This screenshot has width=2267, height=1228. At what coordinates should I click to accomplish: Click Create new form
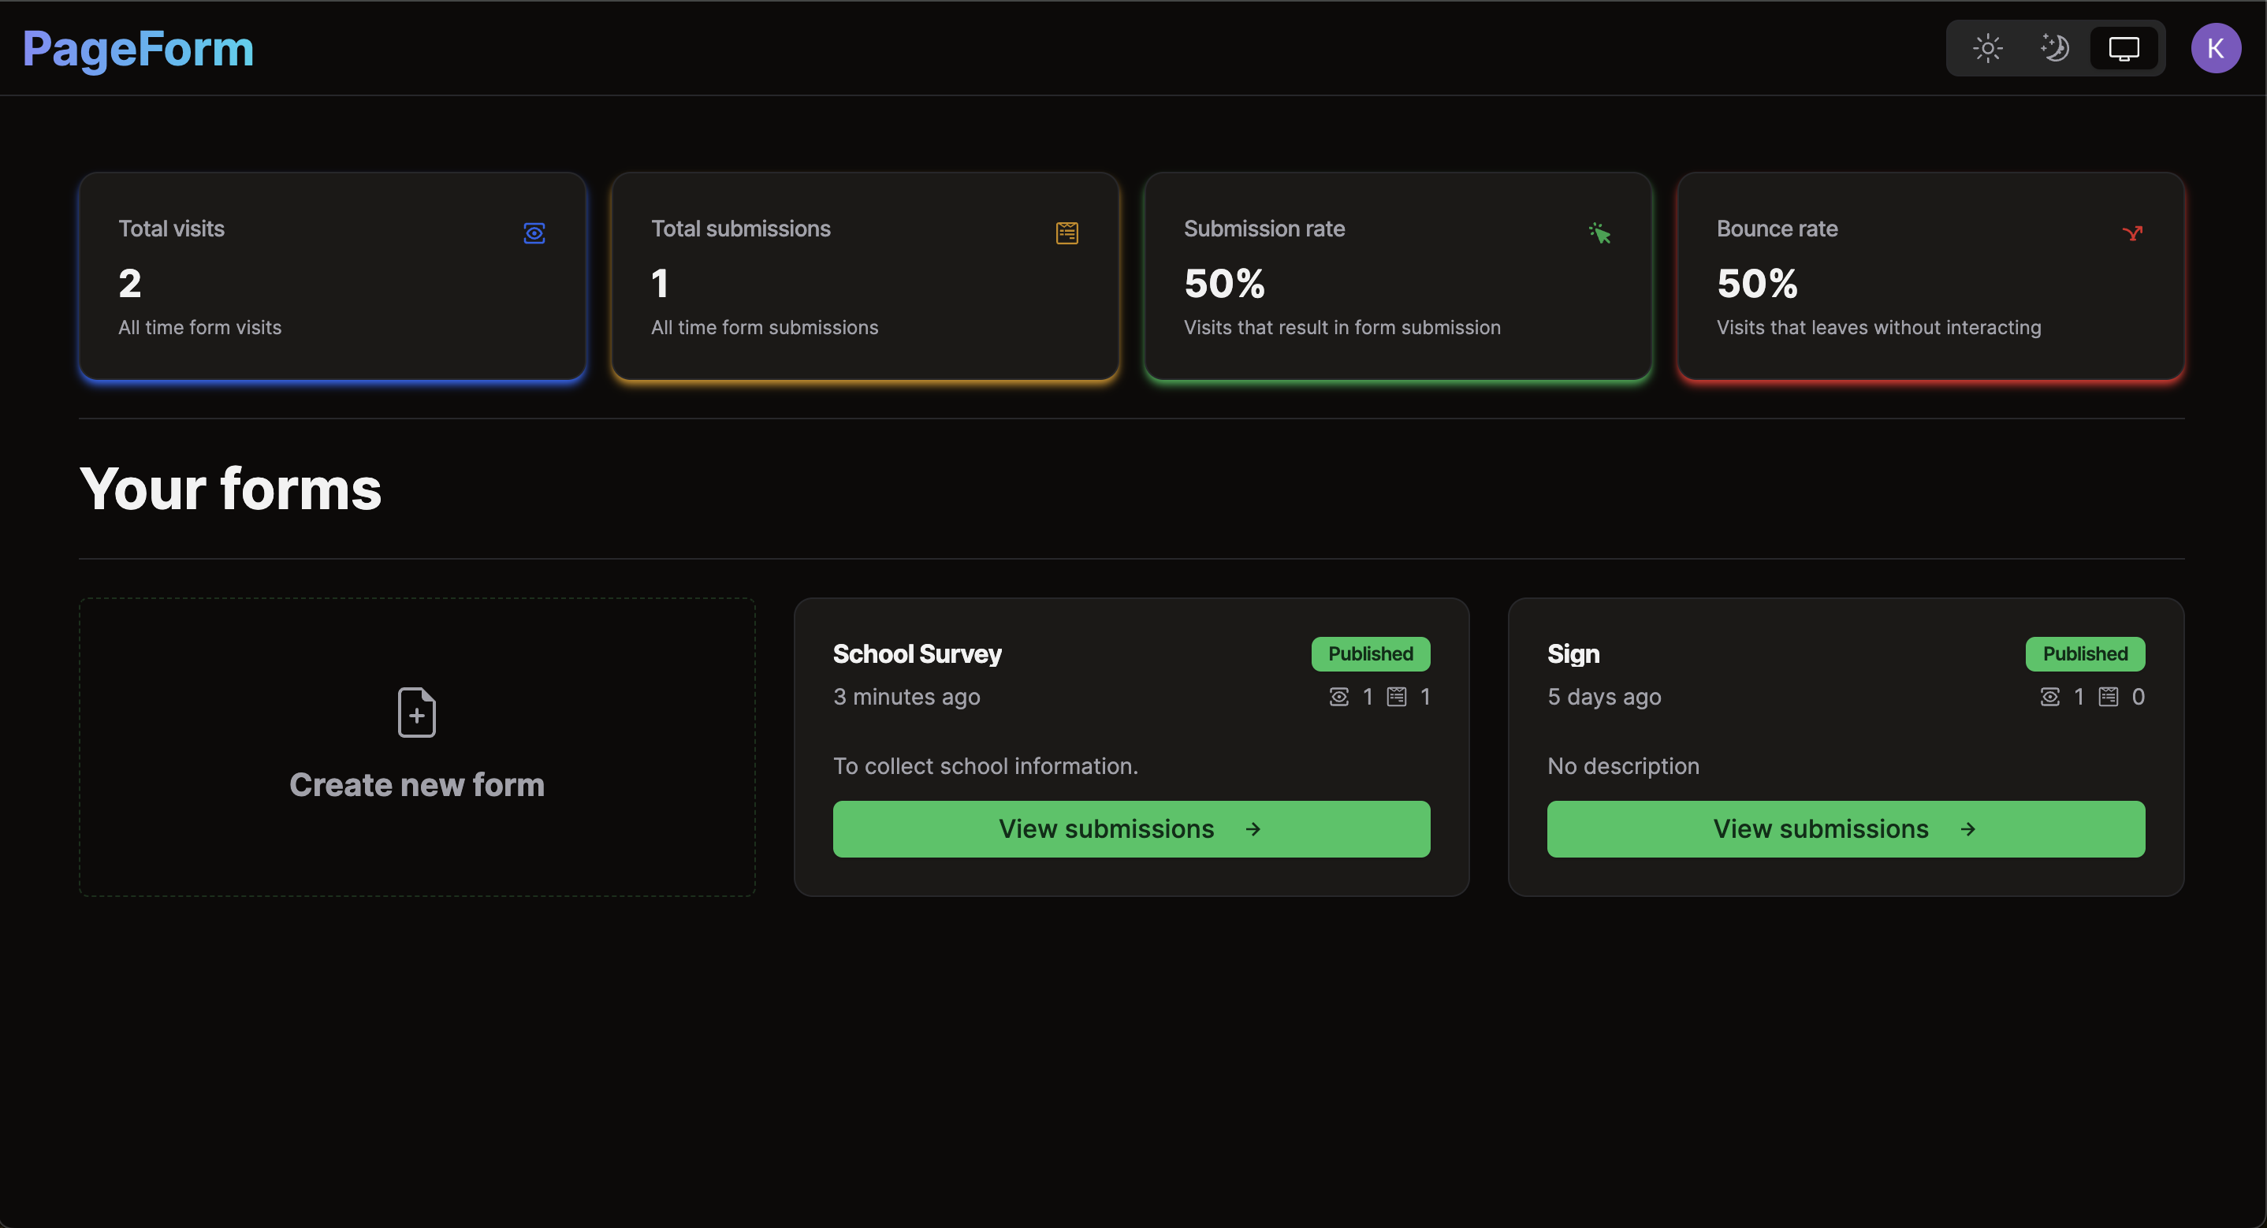point(416,784)
